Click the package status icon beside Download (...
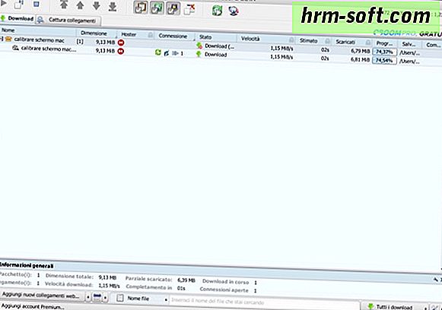442x310 pixels. pos(199,46)
